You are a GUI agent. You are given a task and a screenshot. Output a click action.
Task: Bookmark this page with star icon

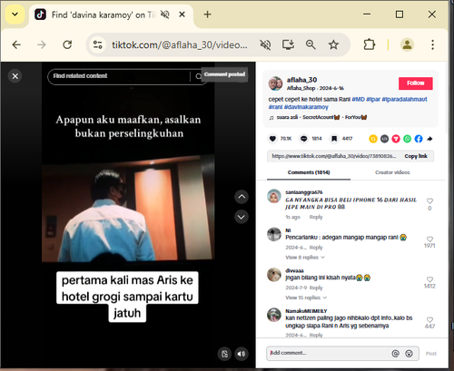pyautogui.click(x=333, y=44)
